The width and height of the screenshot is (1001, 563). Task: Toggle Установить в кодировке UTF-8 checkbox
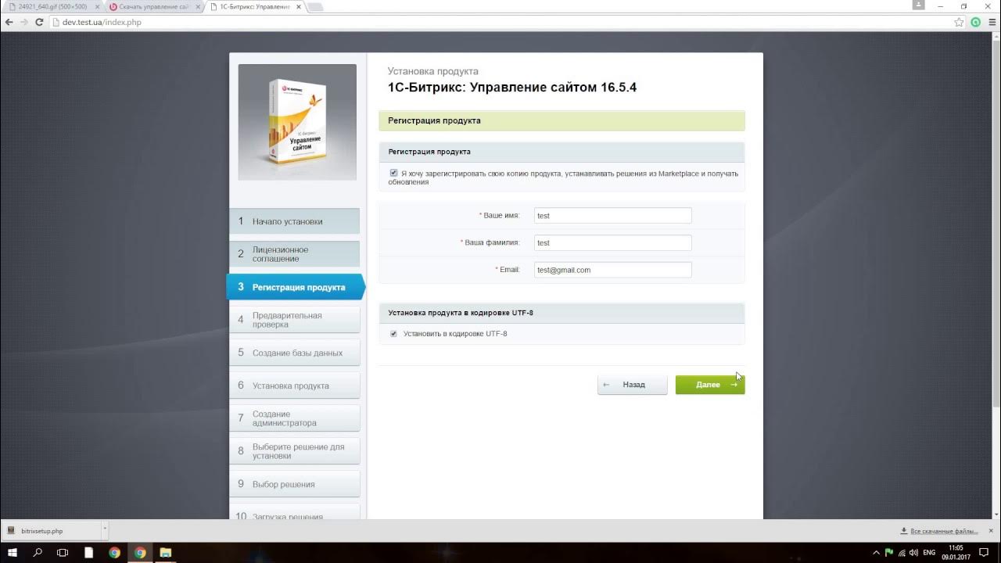click(x=393, y=334)
